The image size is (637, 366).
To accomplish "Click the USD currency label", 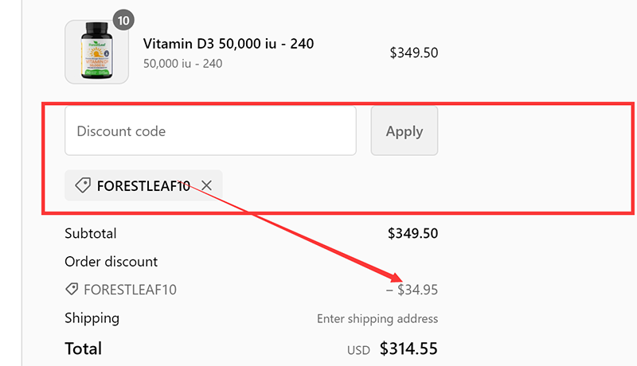I will point(359,350).
